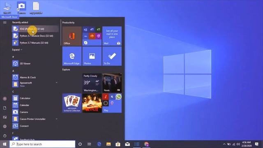The height and width of the screenshot is (148, 263).
Task: Open the Mail tile
Action: click(x=112, y=36)
